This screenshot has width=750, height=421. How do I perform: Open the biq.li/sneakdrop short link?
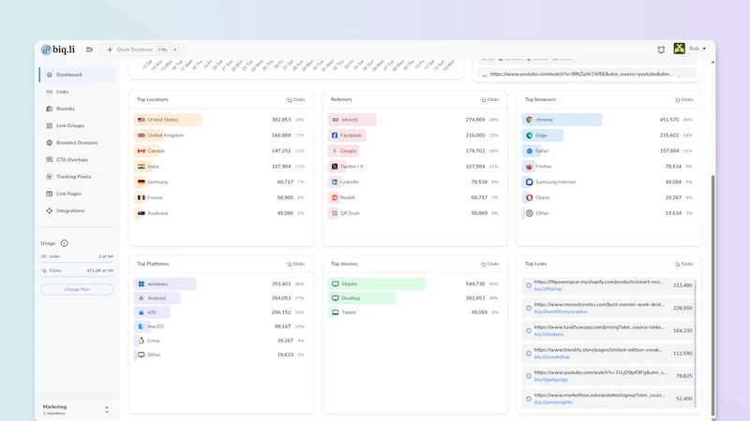pyautogui.click(x=552, y=357)
